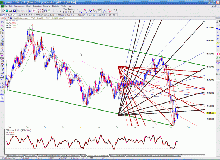The height and width of the screenshot is (160, 220).
Task: Click the red up-swing wave tool
Action: coord(84,11)
